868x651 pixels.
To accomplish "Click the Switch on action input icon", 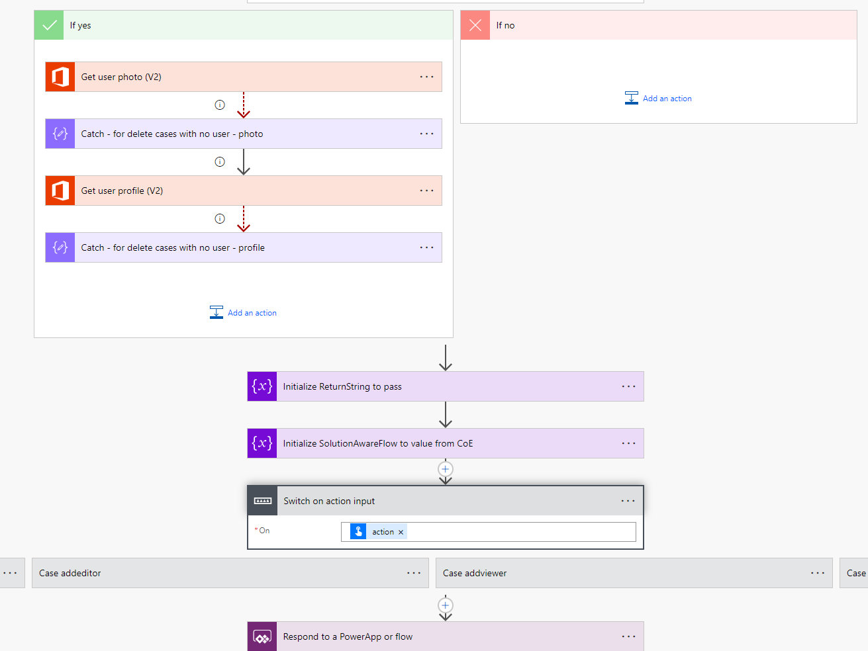I will (x=262, y=500).
